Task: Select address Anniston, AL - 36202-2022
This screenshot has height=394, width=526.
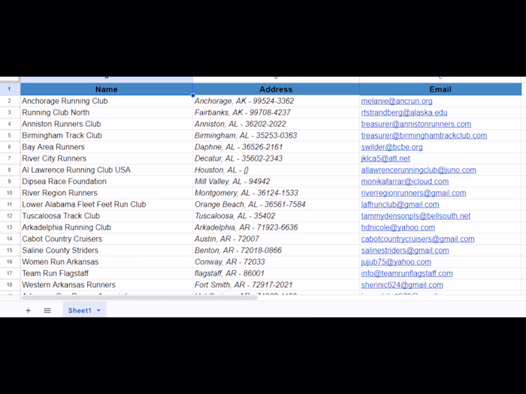Action: point(276,124)
